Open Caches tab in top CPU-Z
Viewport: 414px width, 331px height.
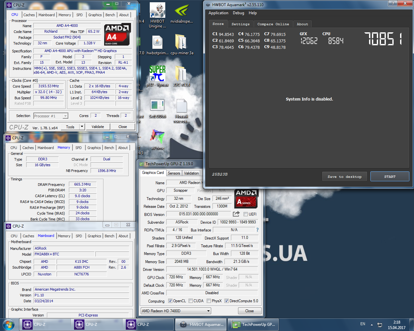click(29, 15)
